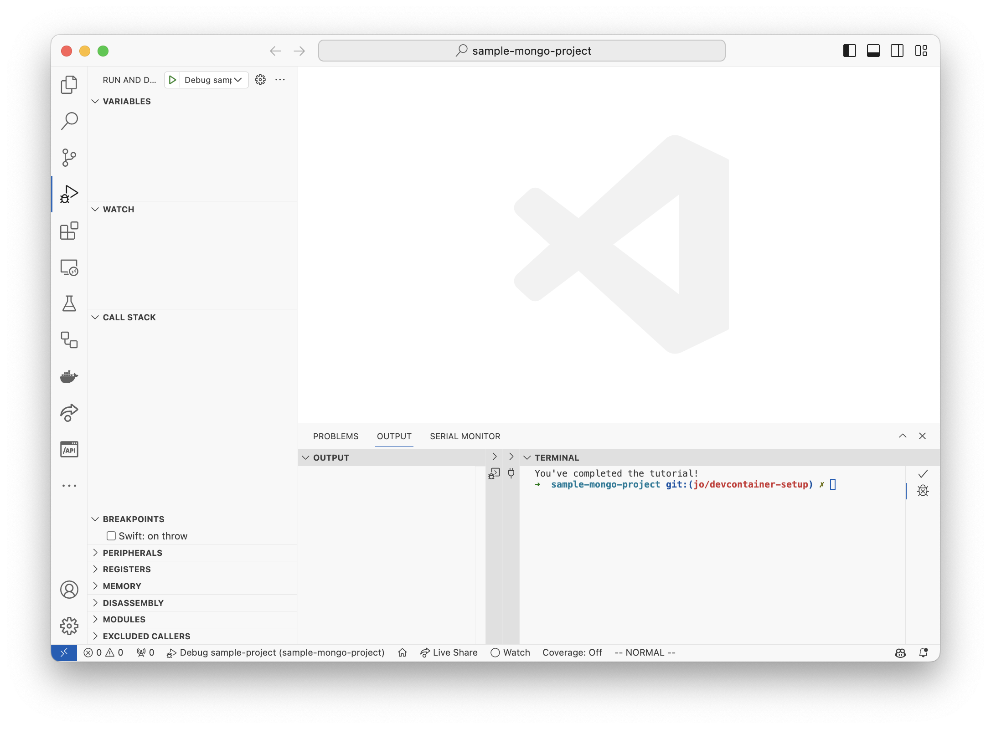This screenshot has width=991, height=729.
Task: Toggle Watch mode in the status bar
Action: pos(510,652)
